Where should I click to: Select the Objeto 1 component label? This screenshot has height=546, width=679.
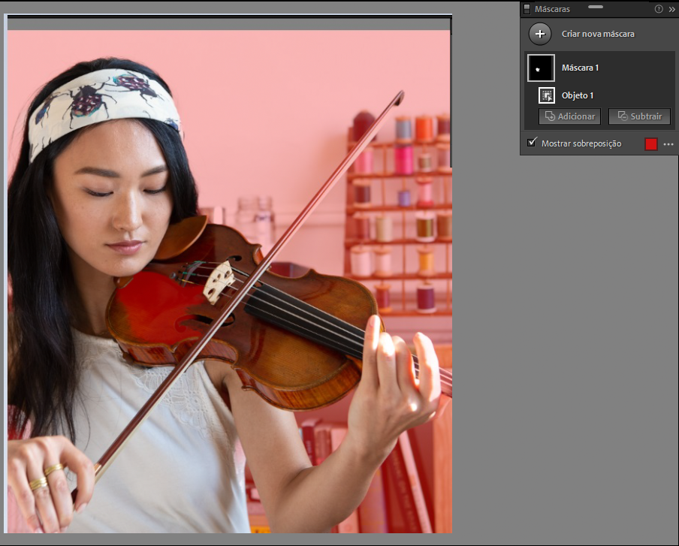(x=578, y=95)
